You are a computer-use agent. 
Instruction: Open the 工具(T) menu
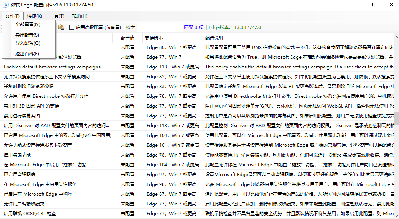tap(57, 16)
